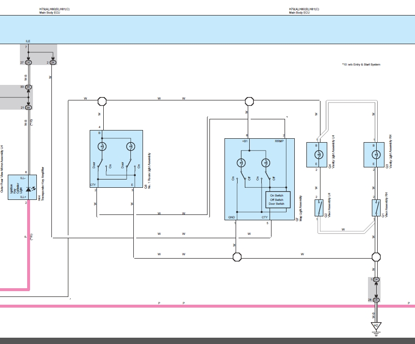Click the bottom junction node below Map Light GND
Viewport: 415px width, 344px height.
pyautogui.click(x=237, y=257)
